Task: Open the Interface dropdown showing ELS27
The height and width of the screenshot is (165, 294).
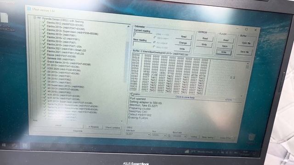Action: point(138,134)
